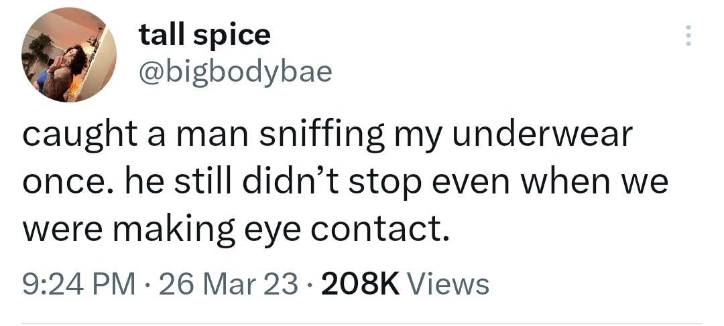Click the 208K view count number
This screenshot has width=724, height=326.
click(x=360, y=284)
